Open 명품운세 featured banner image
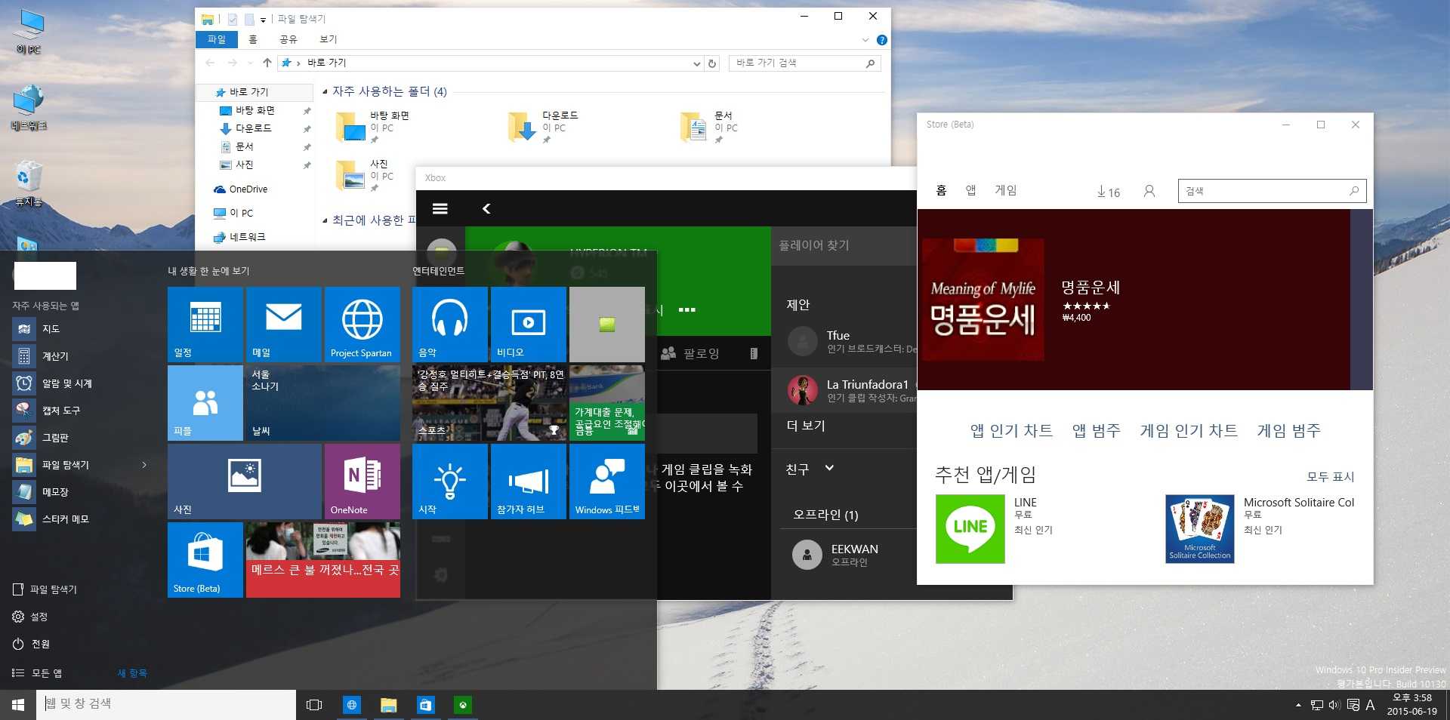This screenshot has width=1450, height=720. click(983, 300)
